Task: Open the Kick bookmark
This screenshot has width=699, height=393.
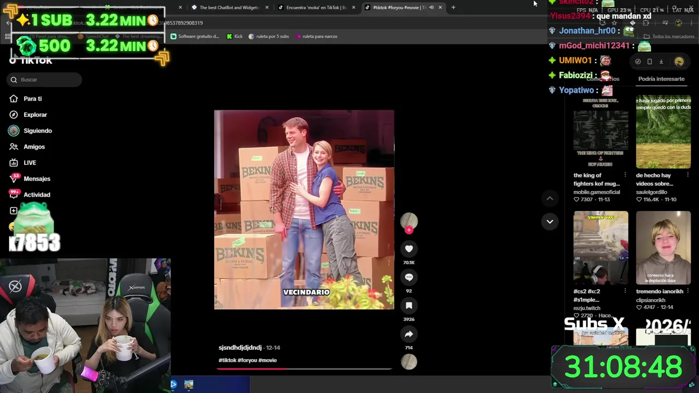Action: (235, 37)
